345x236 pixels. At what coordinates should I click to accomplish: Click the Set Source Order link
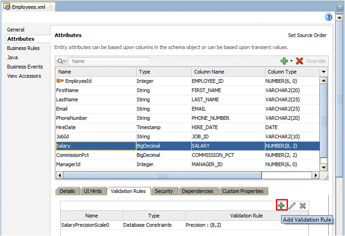[307, 35]
